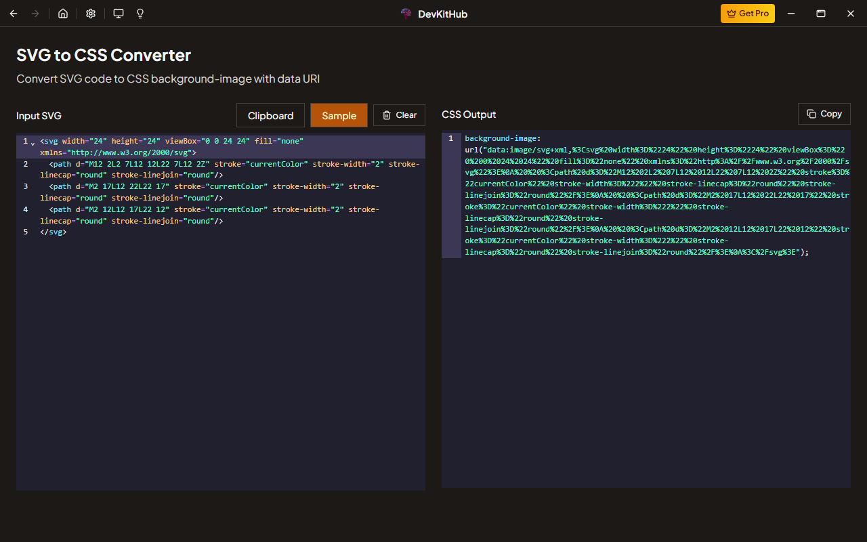
Task: Click the CSS Output label
Action: [x=469, y=114]
